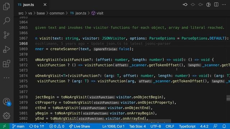Click the middle navigation circle icon in toolbar
Screen dimensions: 230x129
coord(193,5)
